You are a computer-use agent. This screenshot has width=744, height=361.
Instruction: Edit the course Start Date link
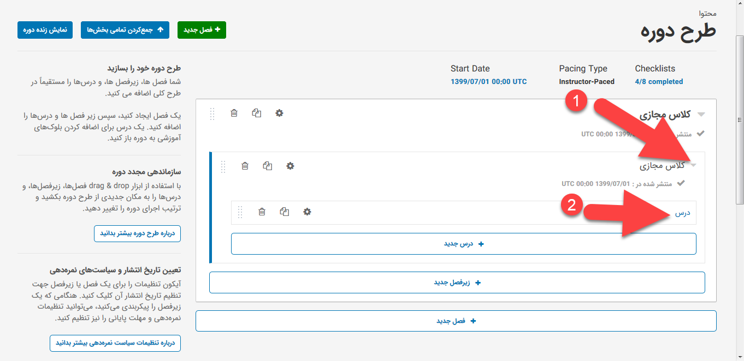(x=488, y=82)
